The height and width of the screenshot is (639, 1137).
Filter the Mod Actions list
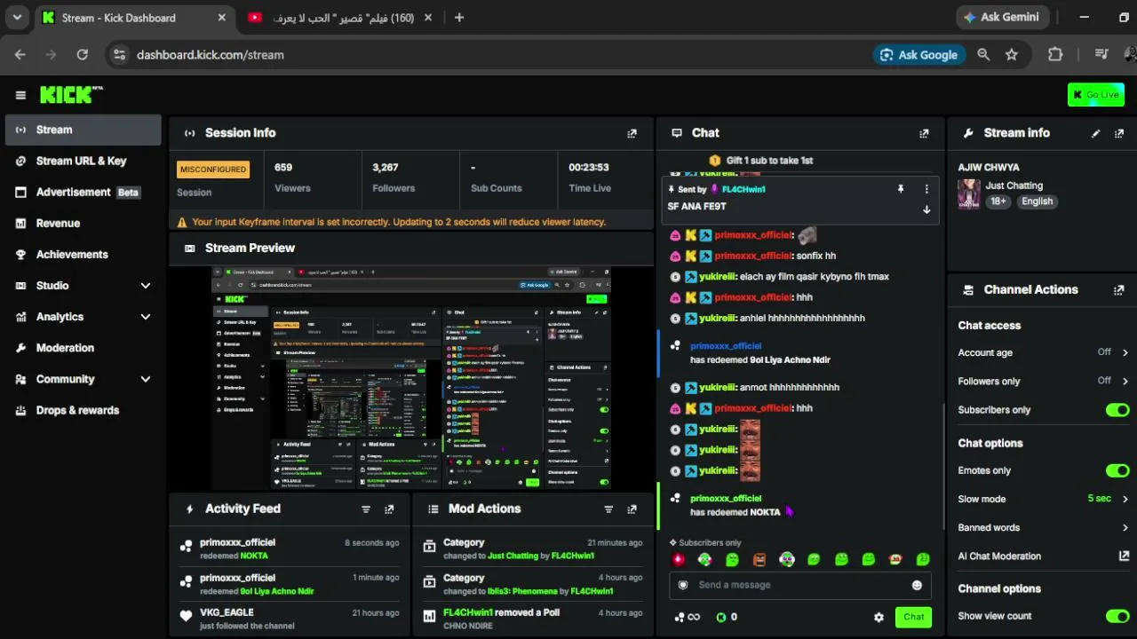608,509
